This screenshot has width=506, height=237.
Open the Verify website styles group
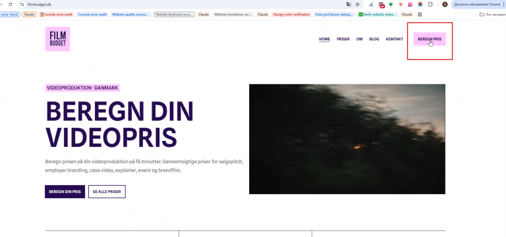[x=378, y=14]
